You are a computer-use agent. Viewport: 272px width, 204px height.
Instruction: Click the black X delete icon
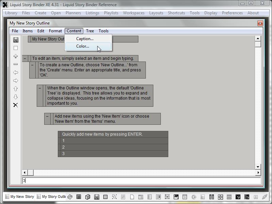coord(16,105)
